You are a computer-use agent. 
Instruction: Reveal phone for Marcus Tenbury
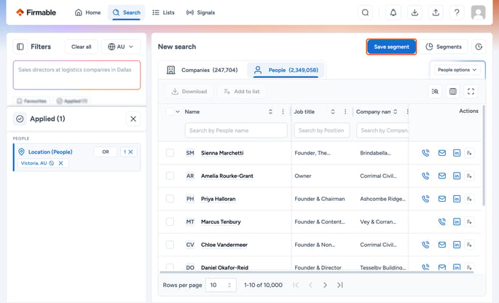click(x=442, y=222)
